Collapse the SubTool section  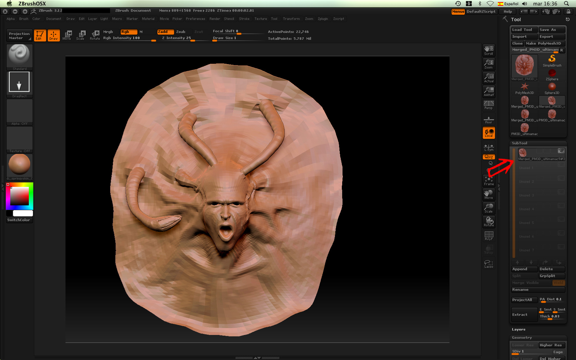(x=519, y=143)
